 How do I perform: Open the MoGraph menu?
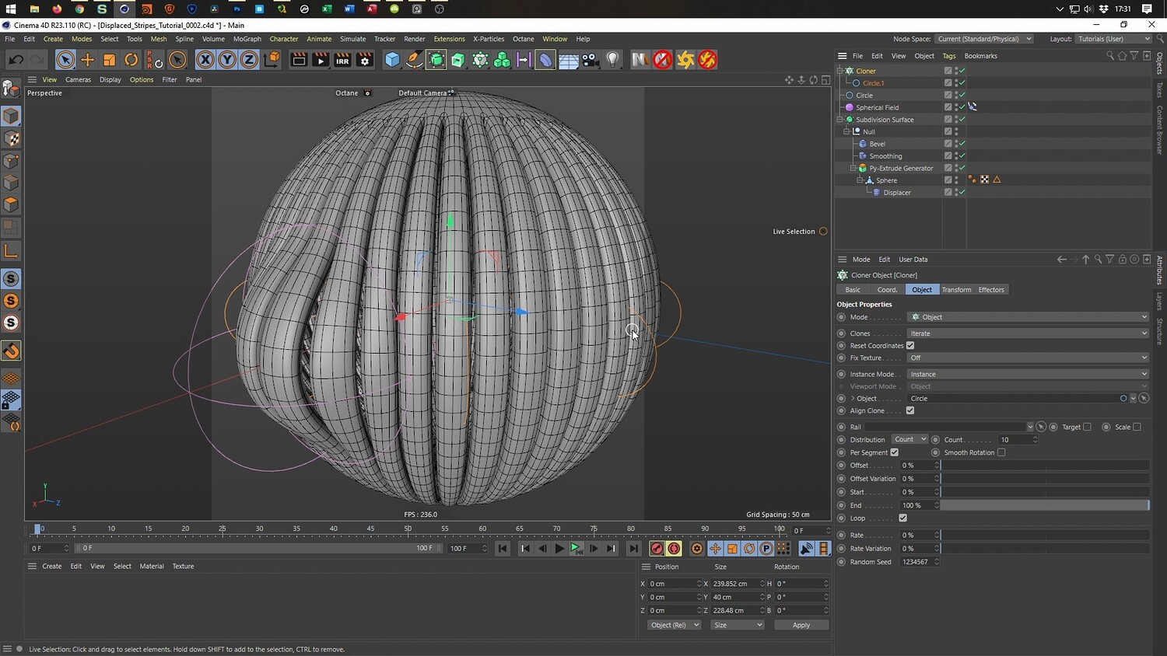point(247,39)
